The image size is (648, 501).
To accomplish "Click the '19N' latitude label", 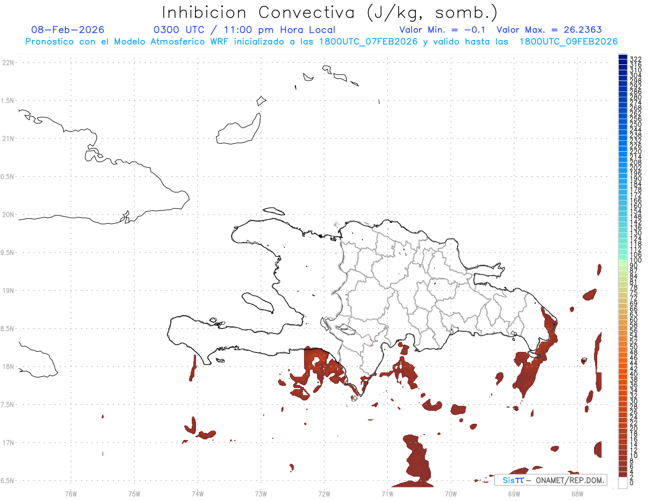I will click(8, 291).
